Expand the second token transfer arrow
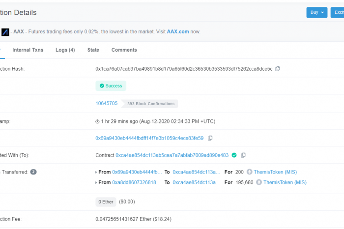The width and height of the screenshot is (344, 229). point(96,183)
